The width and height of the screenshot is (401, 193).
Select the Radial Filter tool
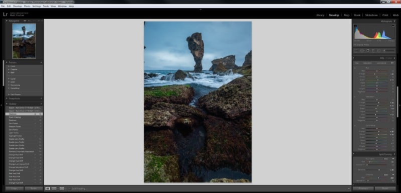pyautogui.click(x=379, y=50)
